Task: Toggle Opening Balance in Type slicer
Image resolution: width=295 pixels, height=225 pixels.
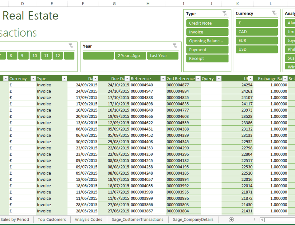Action: click(207, 41)
